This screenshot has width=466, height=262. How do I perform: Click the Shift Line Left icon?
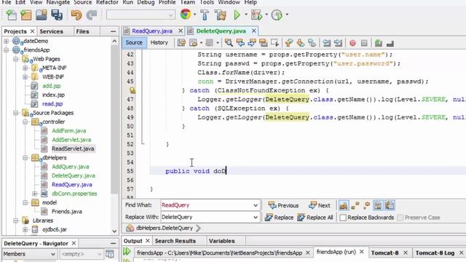[x=327, y=43]
